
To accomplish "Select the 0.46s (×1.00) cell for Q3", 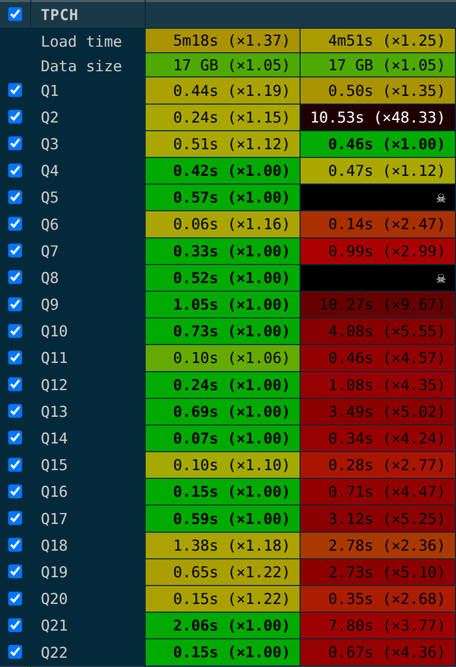I will pos(378,144).
